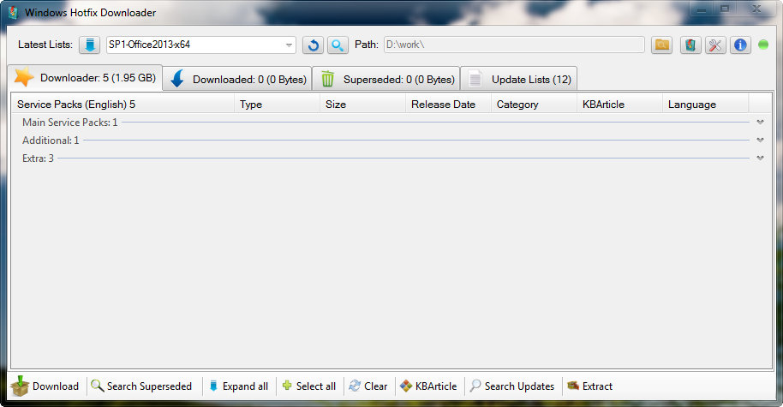Sort by Release Date column header
This screenshot has height=407, width=783.
click(x=443, y=105)
